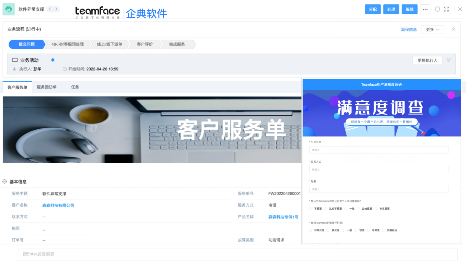Image resolution: width=466 pixels, height=263 pixels.
Task: Go to previous record with left arrow
Action: [50, 9]
